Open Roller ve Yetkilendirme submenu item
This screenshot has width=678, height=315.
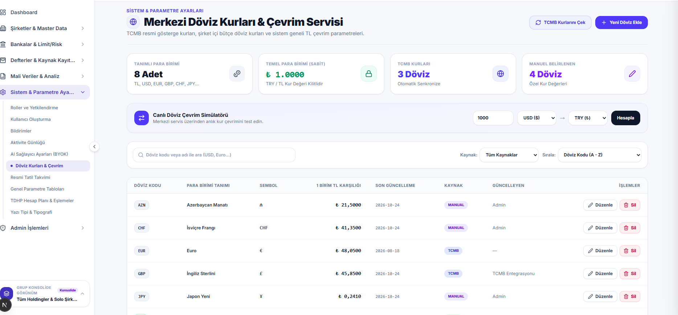coord(34,108)
